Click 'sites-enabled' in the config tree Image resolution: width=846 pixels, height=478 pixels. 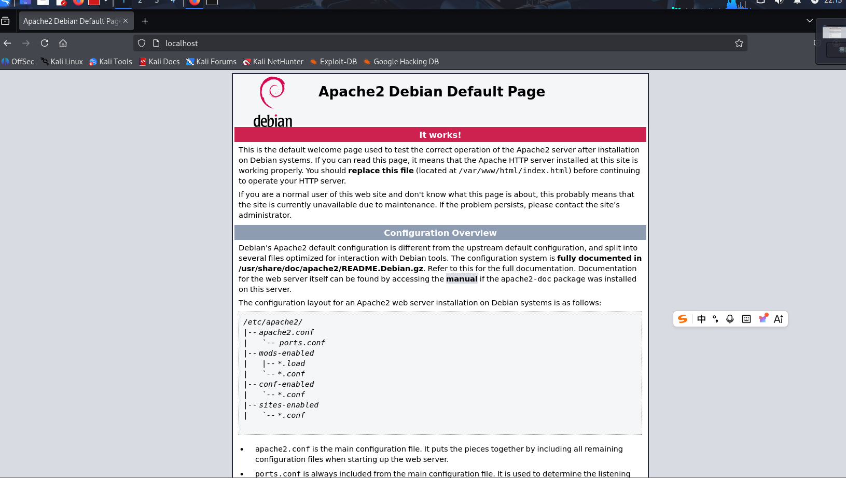click(289, 405)
